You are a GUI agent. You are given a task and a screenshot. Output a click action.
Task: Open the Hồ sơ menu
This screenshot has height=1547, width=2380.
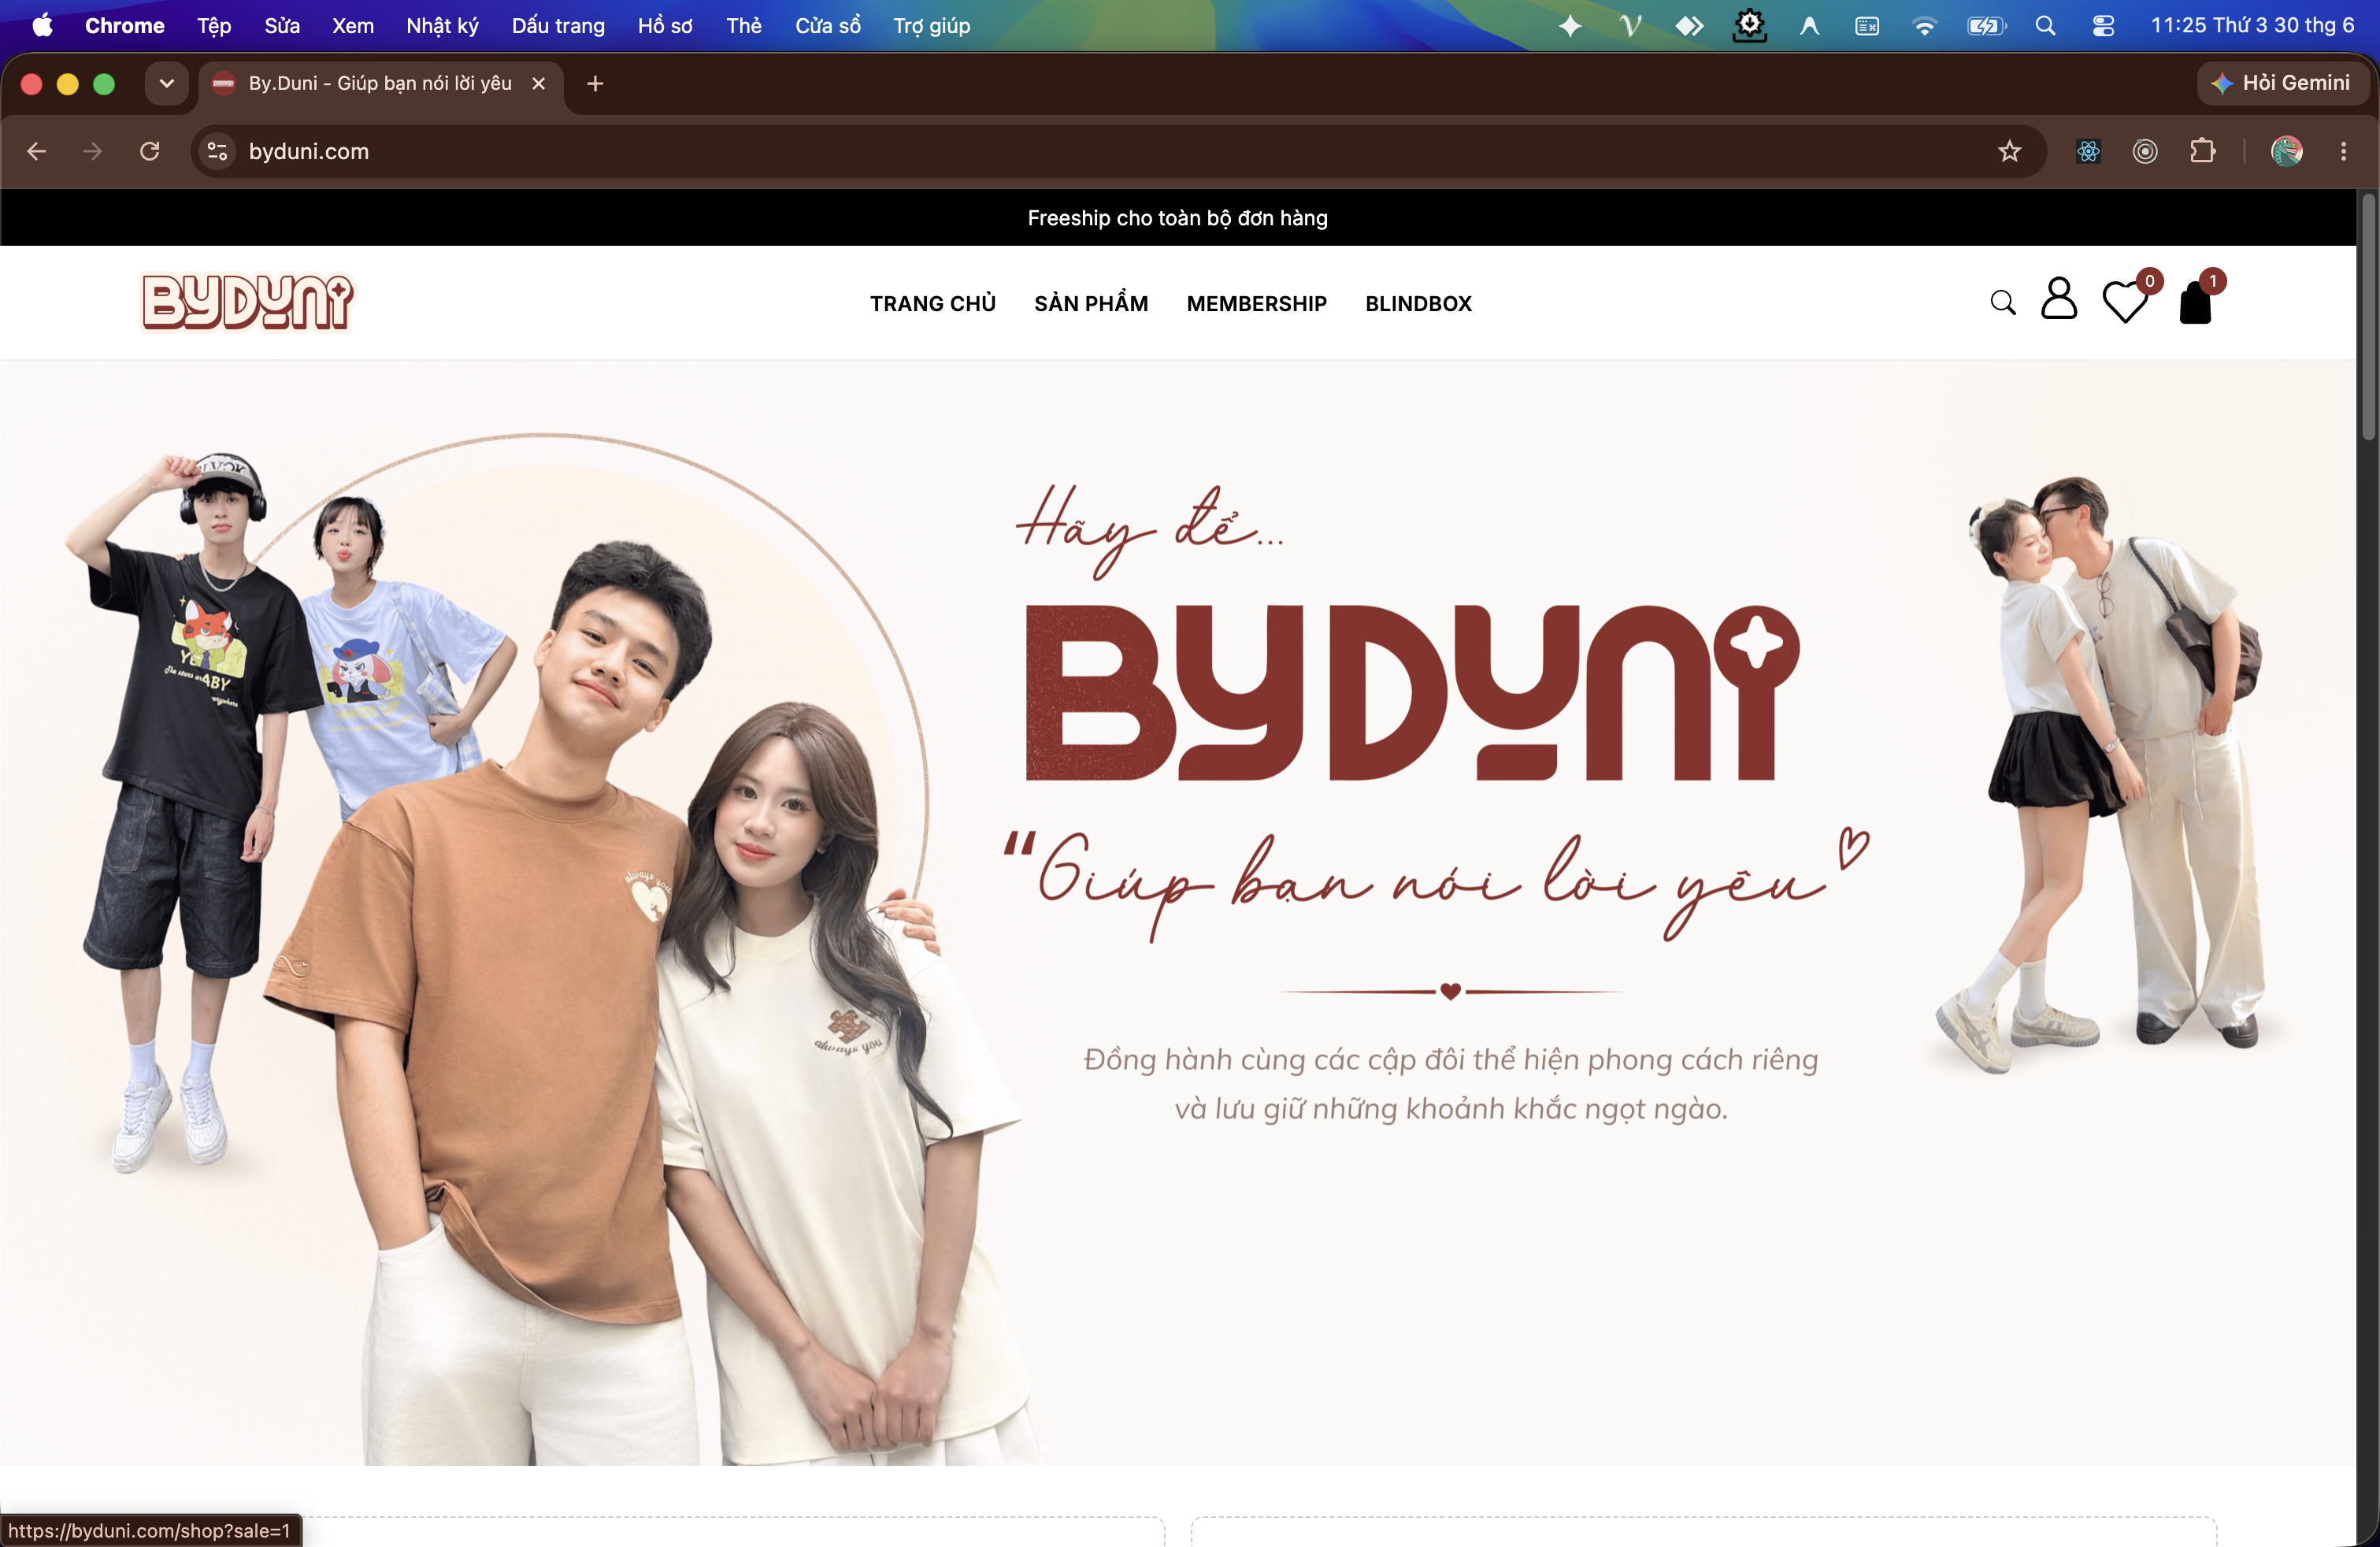pyautogui.click(x=665, y=25)
